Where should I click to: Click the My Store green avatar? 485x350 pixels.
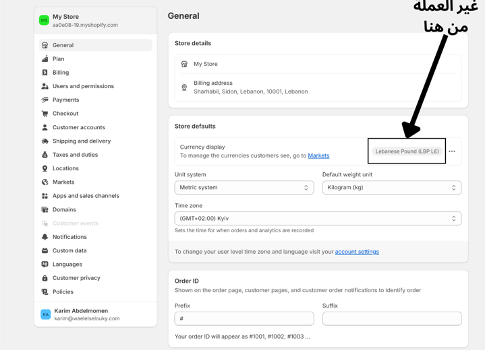44,20
